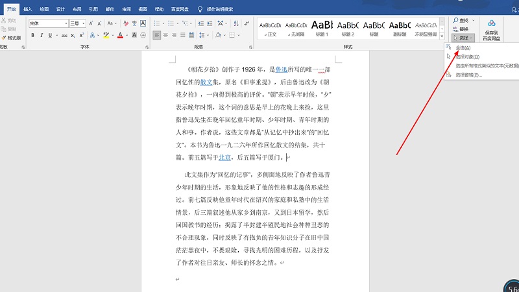Click the red font color swatch
This screenshot has height=292, width=519.
point(121,35)
